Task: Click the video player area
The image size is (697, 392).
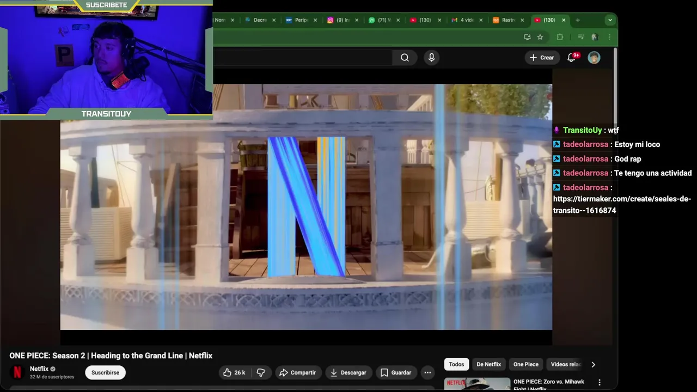Action: (x=306, y=207)
